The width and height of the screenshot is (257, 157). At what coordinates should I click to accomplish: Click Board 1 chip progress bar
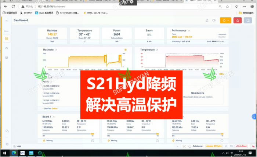68,134
